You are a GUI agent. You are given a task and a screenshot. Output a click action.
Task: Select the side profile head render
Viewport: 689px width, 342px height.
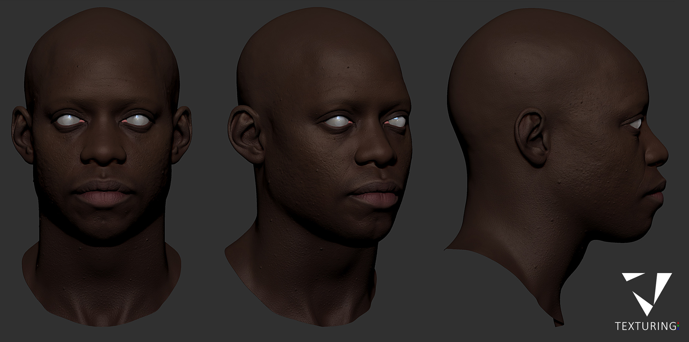[x=556, y=167]
